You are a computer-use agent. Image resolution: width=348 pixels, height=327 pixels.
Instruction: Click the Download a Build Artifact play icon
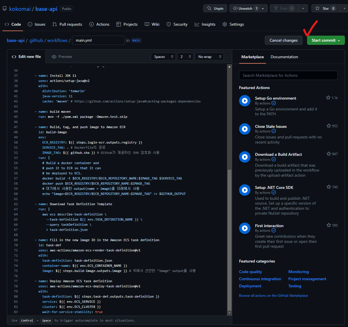[x=245, y=157]
